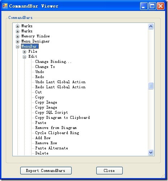Select the MenuBar tree item
Screen dimensions: 168x181
30,46
